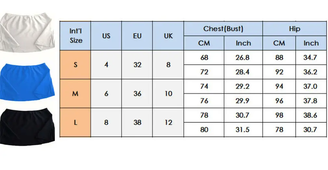Click the UK column header
This screenshot has width=328, height=170.
point(168,36)
